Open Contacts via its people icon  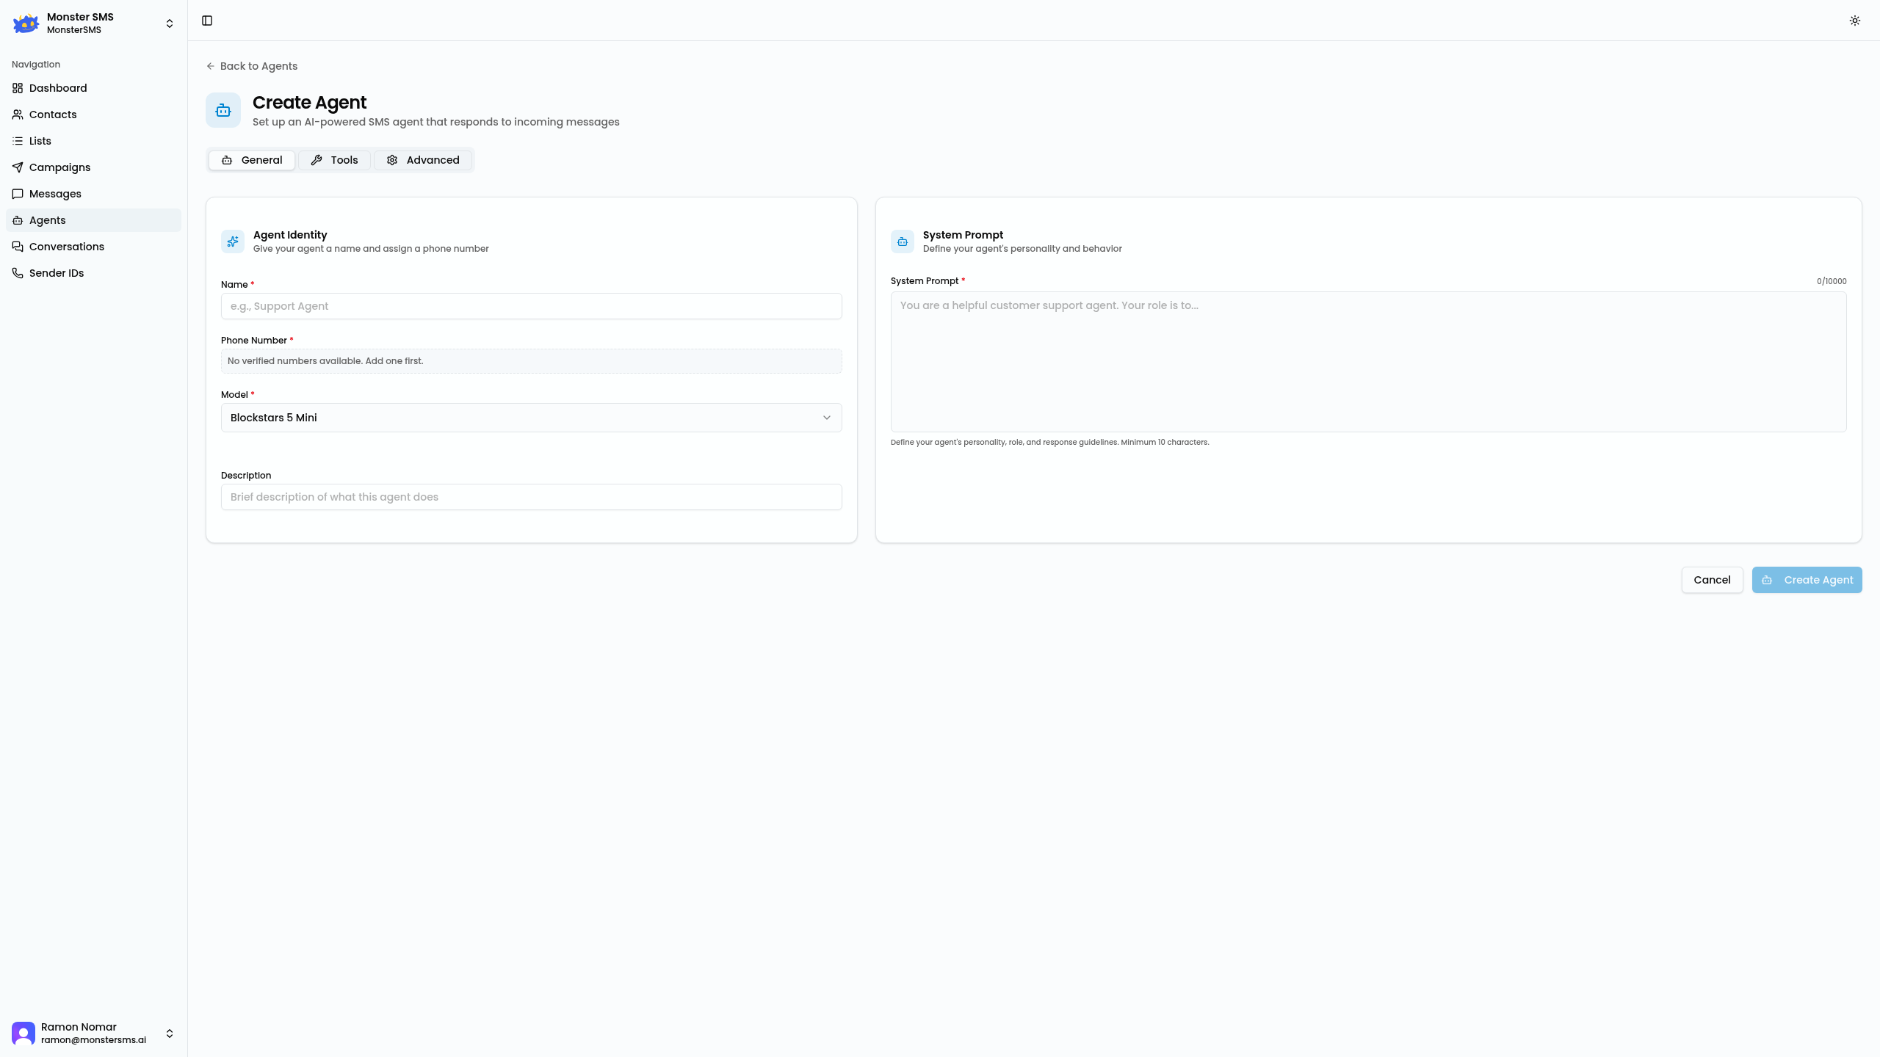(18, 115)
